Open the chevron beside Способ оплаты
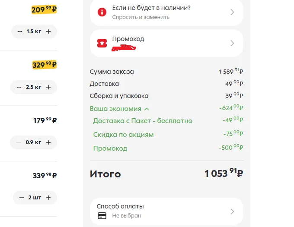Screen dimensions: 294x227 [x=232, y=211]
